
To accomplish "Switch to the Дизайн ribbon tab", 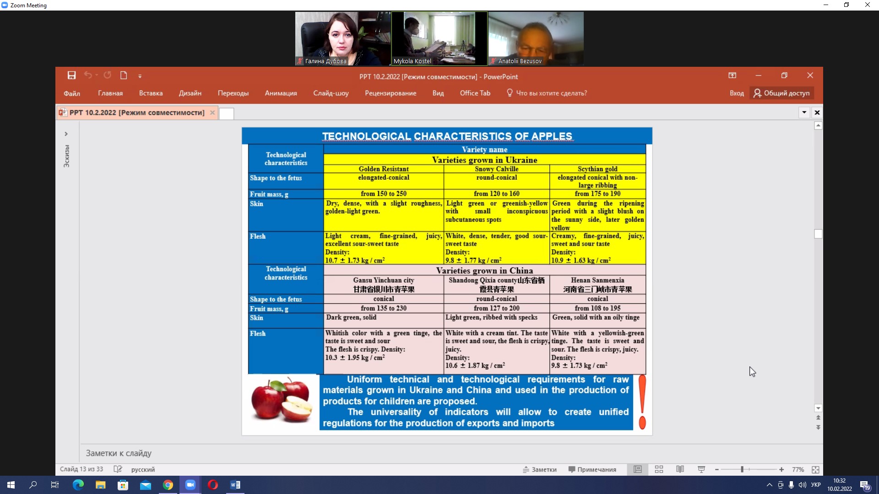I will point(190,93).
